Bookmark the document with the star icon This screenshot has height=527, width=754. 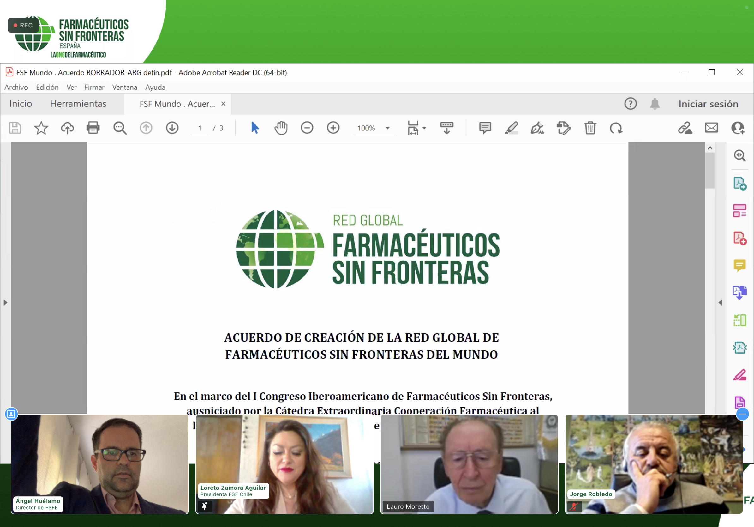41,128
